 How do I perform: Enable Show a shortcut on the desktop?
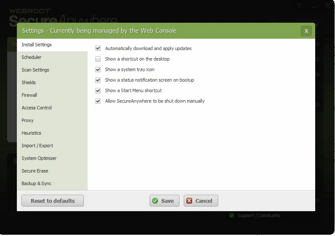pos(98,59)
